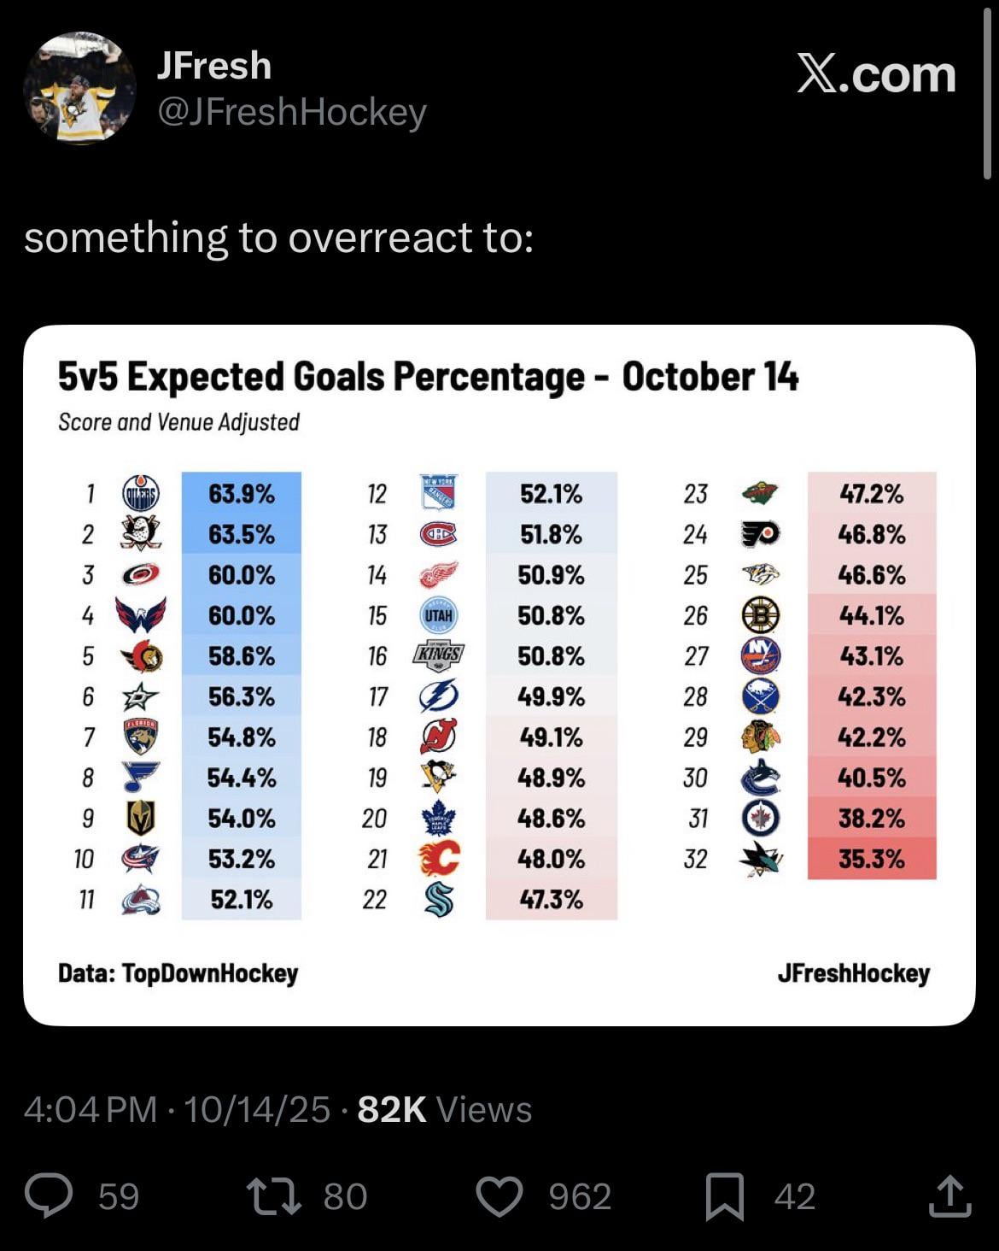Tap the JFresh display name
The image size is (999, 1251).
(214, 66)
